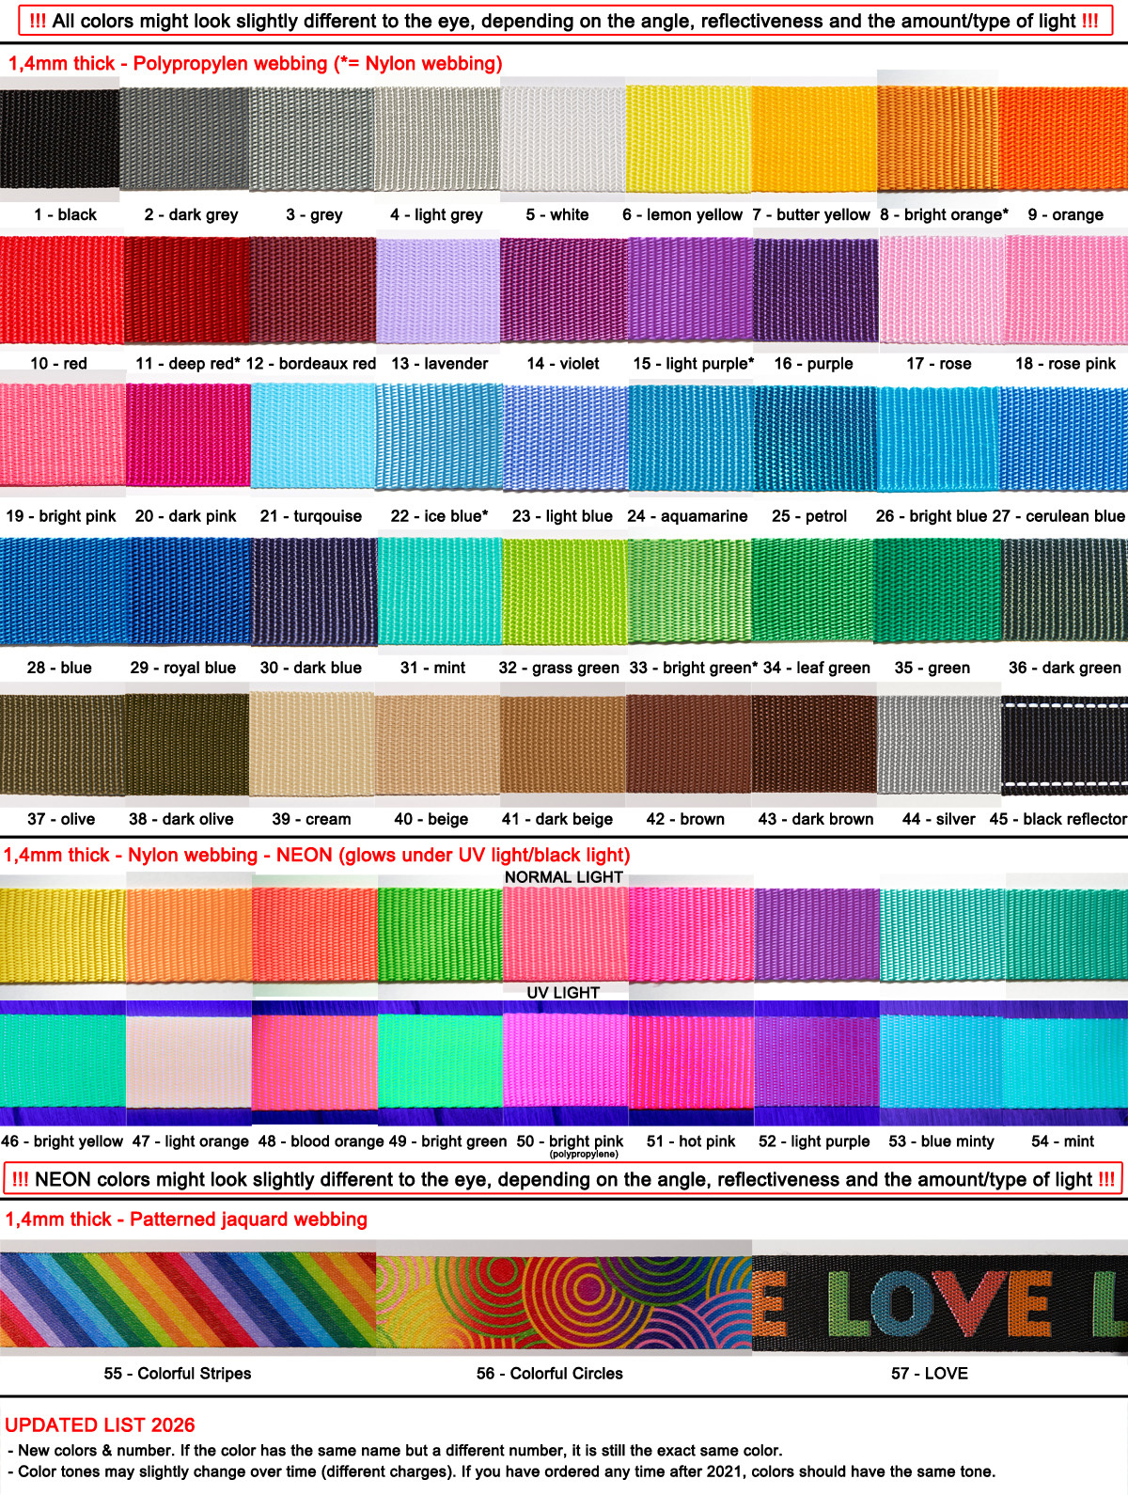
Task: Select the 39 - cream swatch
Action: coord(312,744)
